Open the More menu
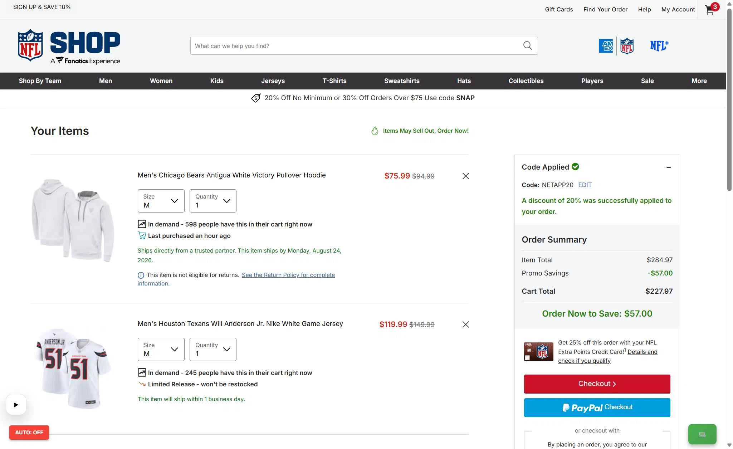733x449 pixels. click(x=699, y=81)
